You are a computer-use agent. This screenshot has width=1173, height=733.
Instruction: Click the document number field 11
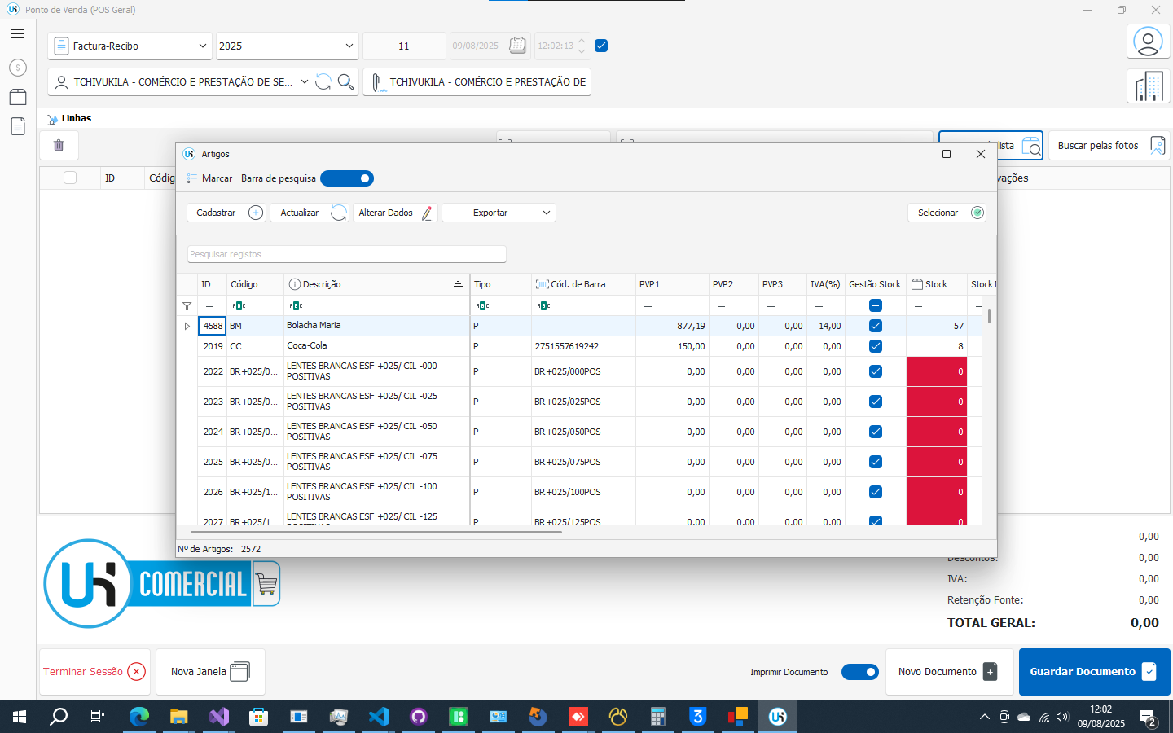[404, 46]
